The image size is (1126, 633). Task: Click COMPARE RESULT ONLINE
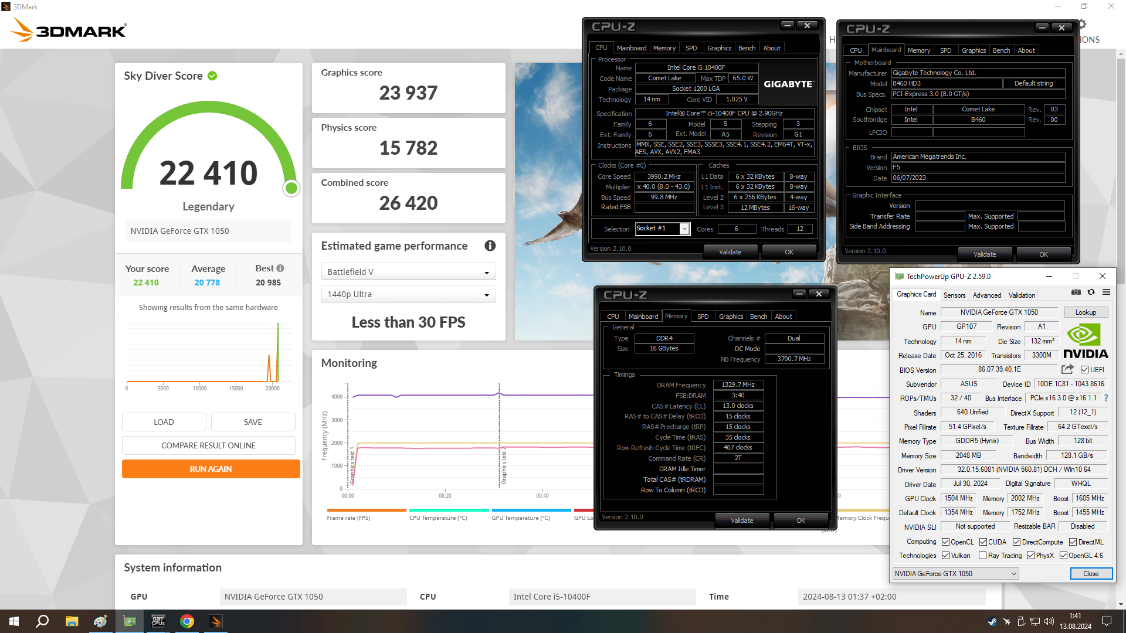pyautogui.click(x=208, y=445)
